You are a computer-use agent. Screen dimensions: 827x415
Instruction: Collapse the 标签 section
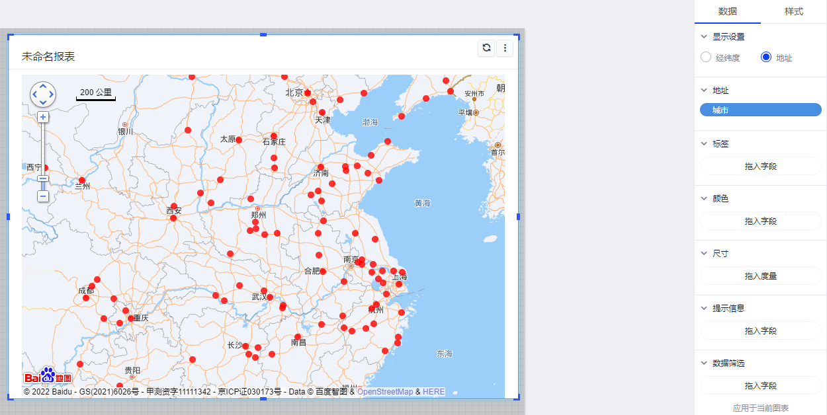(x=703, y=144)
